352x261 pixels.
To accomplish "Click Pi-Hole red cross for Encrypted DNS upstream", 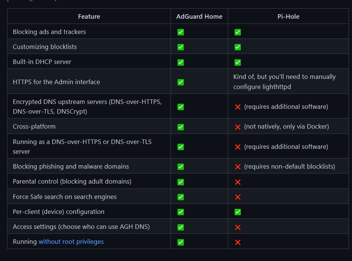I will [x=238, y=107].
